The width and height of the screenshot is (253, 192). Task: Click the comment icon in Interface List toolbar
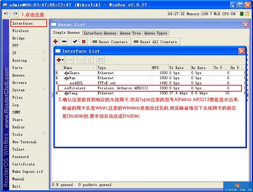tap(100, 60)
